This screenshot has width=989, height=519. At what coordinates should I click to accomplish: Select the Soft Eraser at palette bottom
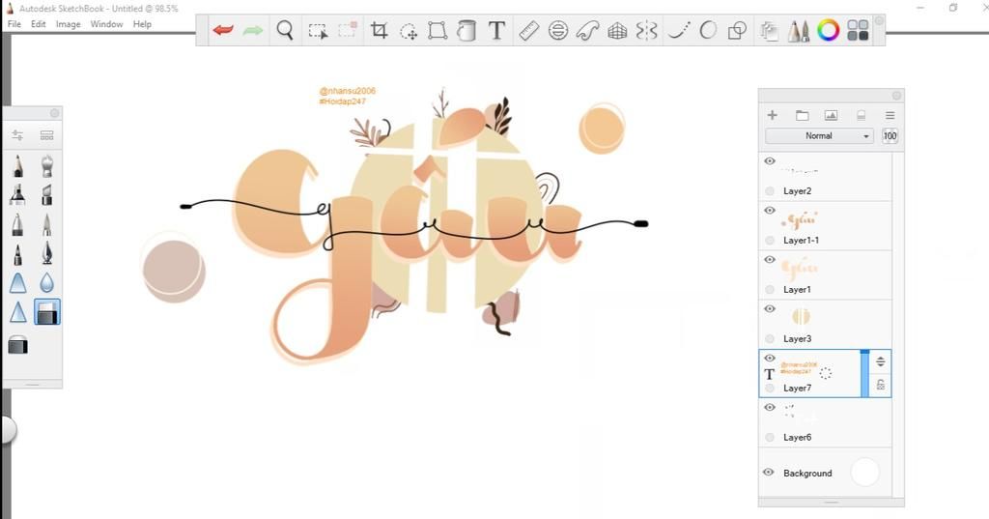tap(17, 345)
